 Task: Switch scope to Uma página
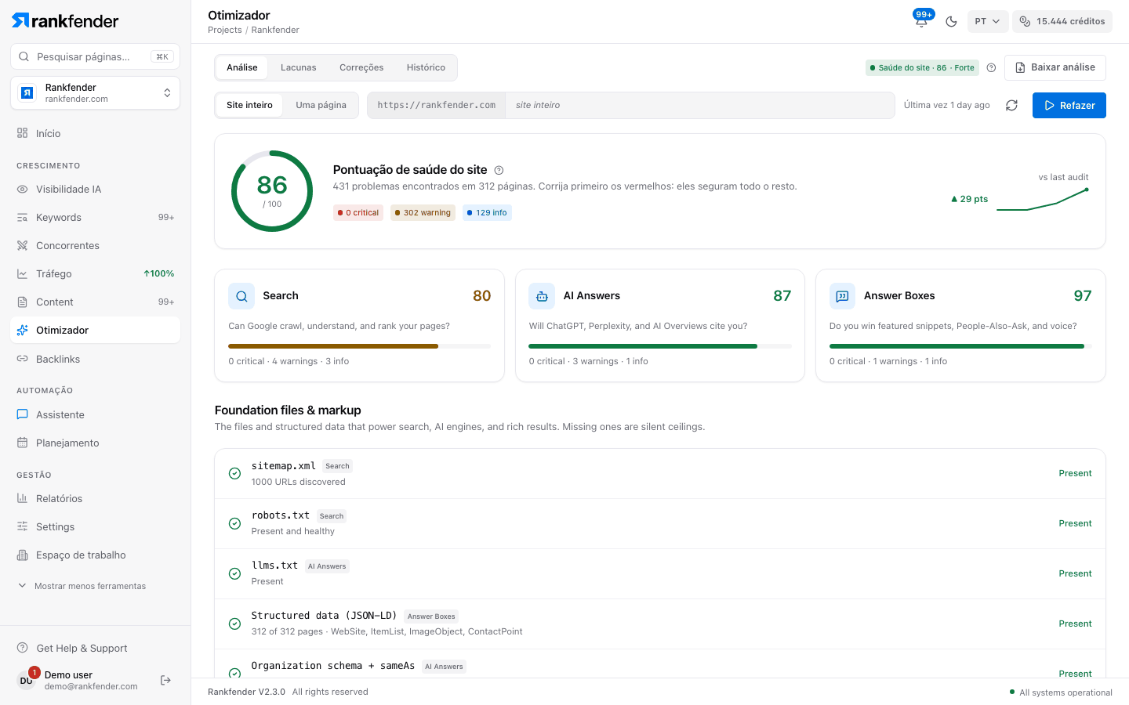coord(321,105)
